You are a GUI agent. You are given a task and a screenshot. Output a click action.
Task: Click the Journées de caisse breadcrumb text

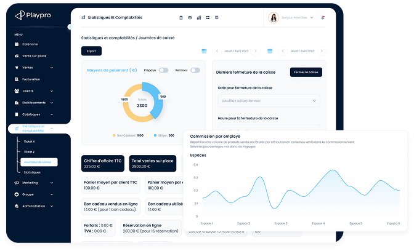point(156,38)
